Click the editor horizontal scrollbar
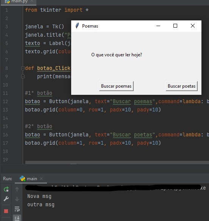The width and height of the screenshot is (209, 221). (117, 162)
